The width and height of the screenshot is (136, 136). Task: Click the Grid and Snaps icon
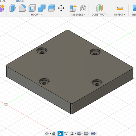(x=86, y=134)
